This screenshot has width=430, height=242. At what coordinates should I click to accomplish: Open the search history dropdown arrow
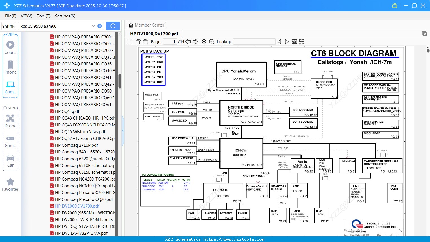93,26
